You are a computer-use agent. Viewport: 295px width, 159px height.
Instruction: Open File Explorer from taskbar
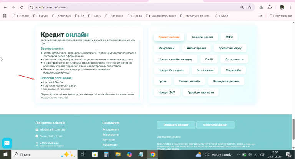tap(118, 154)
